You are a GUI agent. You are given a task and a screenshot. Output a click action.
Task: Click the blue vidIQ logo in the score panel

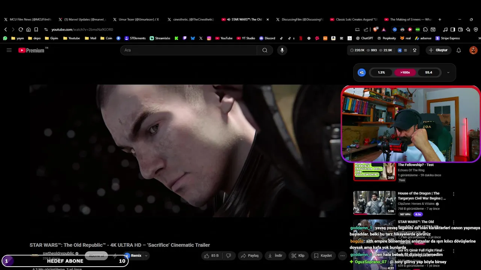point(362,72)
